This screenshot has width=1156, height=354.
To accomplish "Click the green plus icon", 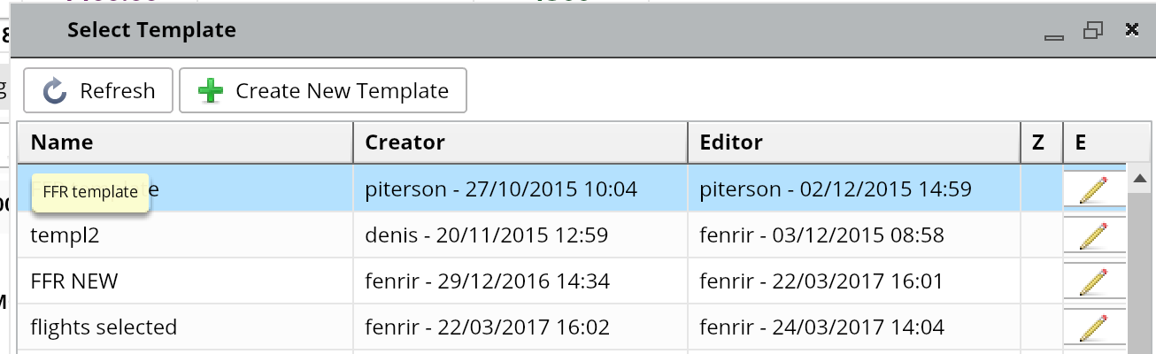I will coord(211,91).
